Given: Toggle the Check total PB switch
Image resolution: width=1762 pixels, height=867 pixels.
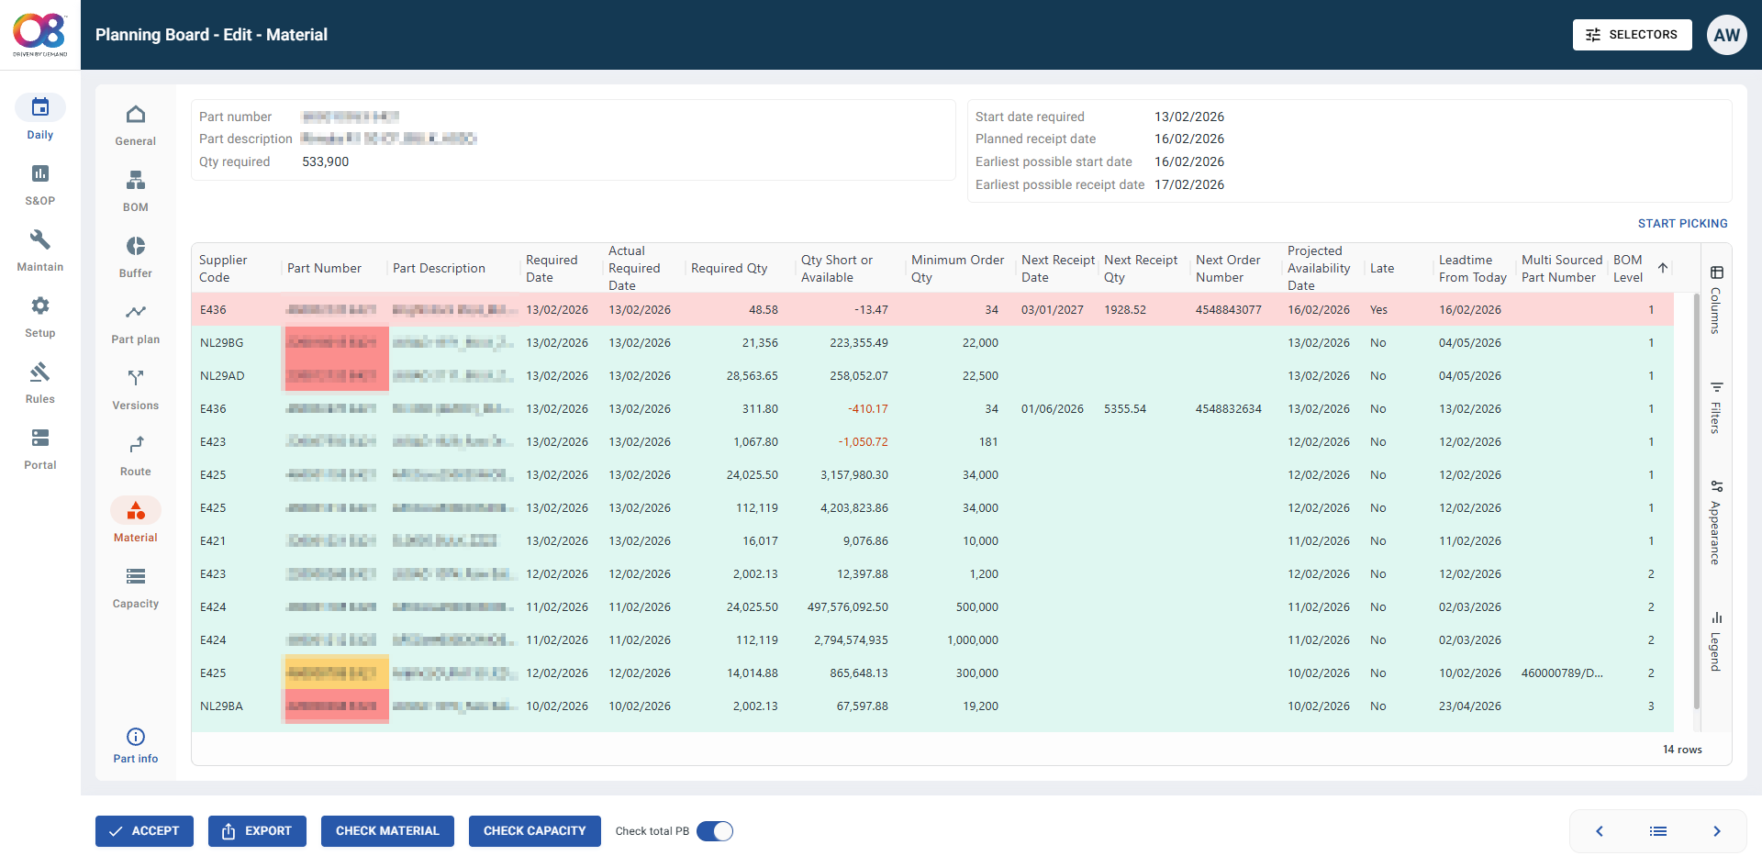Looking at the screenshot, I should 715,831.
